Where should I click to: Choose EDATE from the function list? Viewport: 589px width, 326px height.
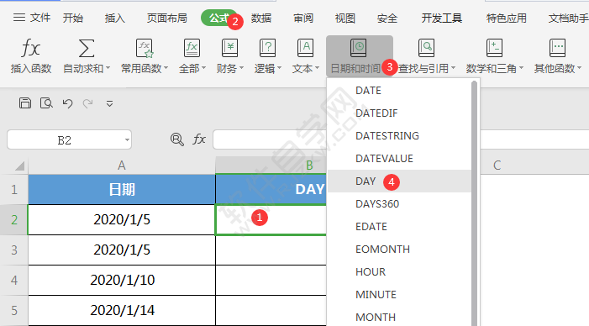click(399, 227)
